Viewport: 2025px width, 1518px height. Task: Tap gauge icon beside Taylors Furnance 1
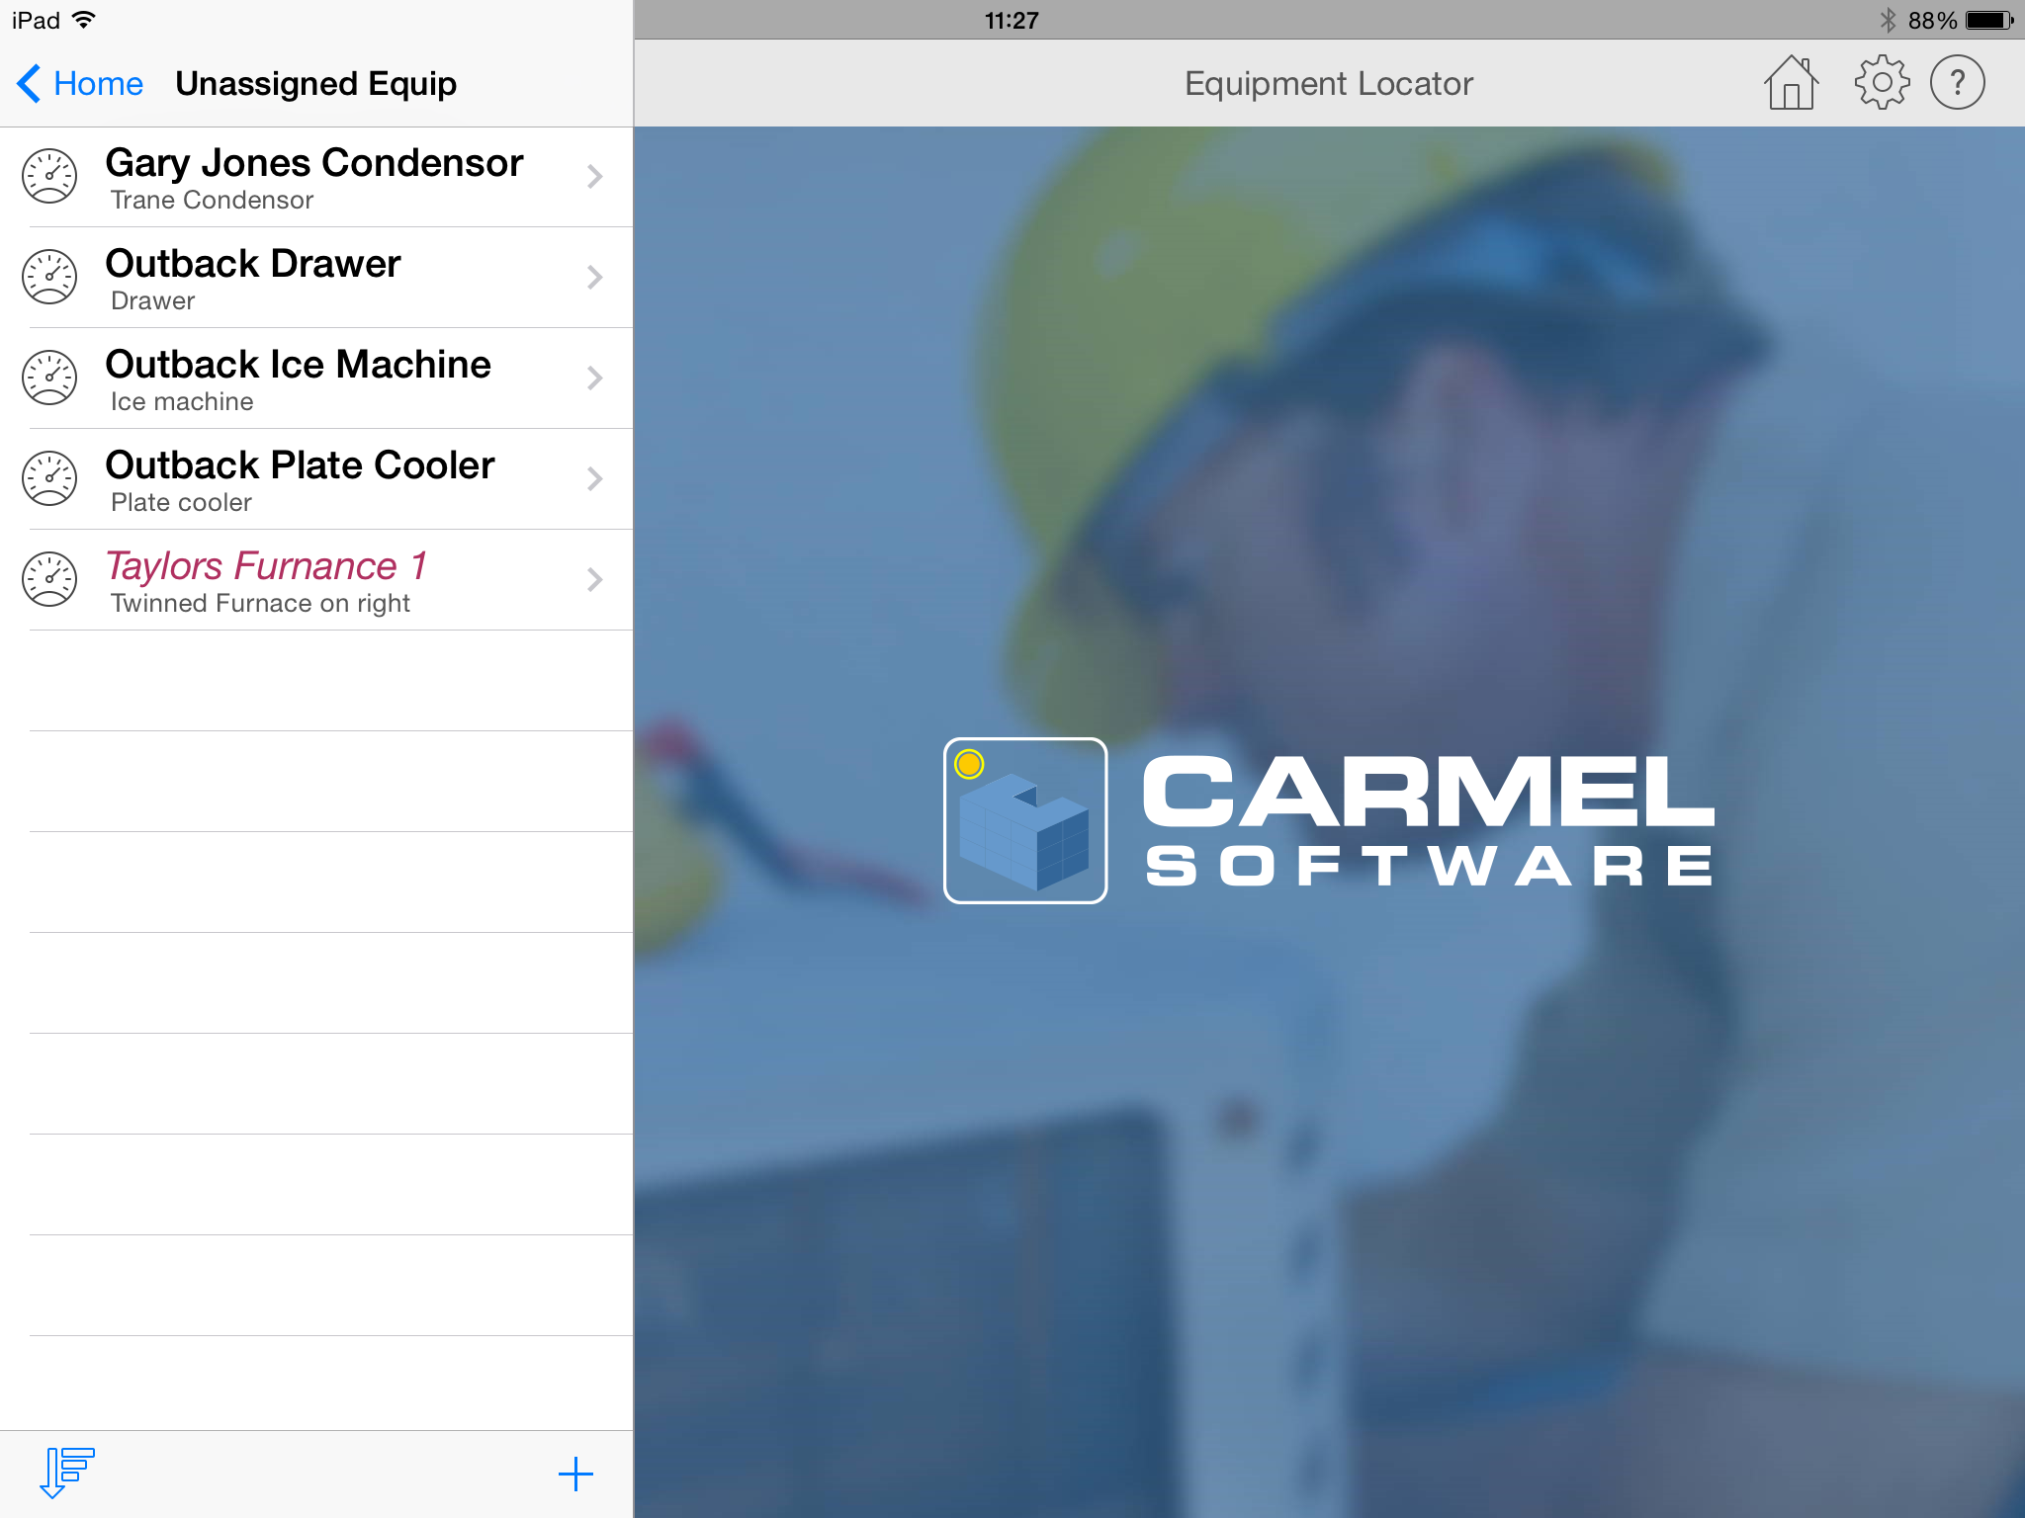click(x=49, y=580)
